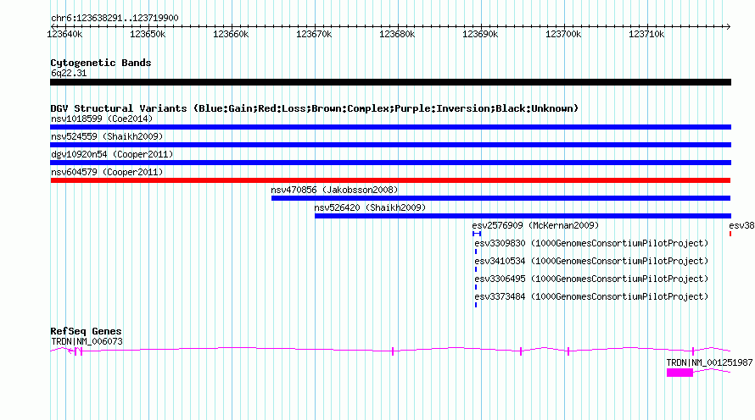The width and height of the screenshot is (755, 420).
Task: Click the TRDN exon tick near 123715k
Action: click(693, 351)
